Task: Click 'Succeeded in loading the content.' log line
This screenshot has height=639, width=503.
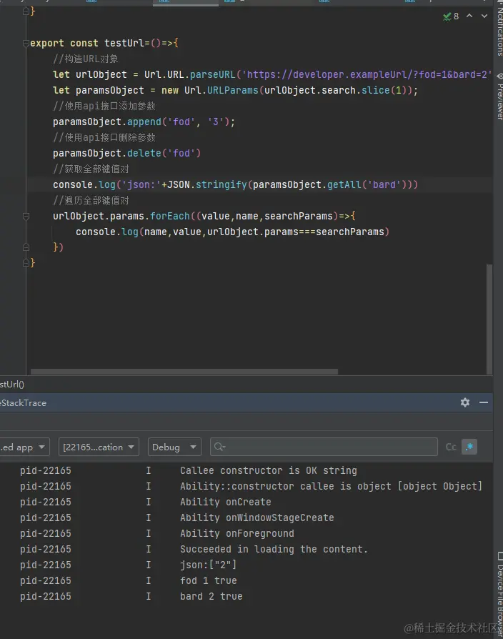Action: click(x=274, y=549)
